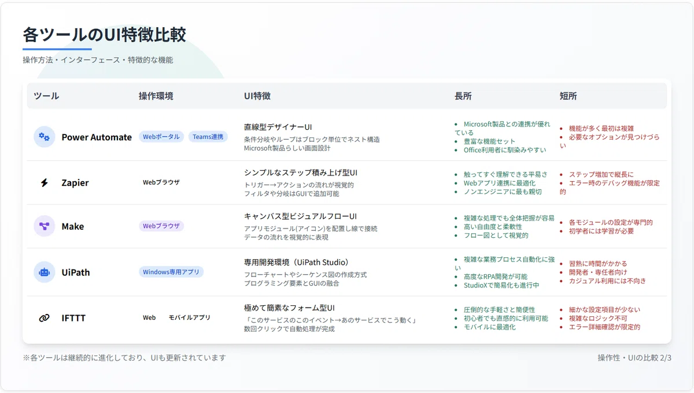Click the Zapier tool name

[x=75, y=183]
